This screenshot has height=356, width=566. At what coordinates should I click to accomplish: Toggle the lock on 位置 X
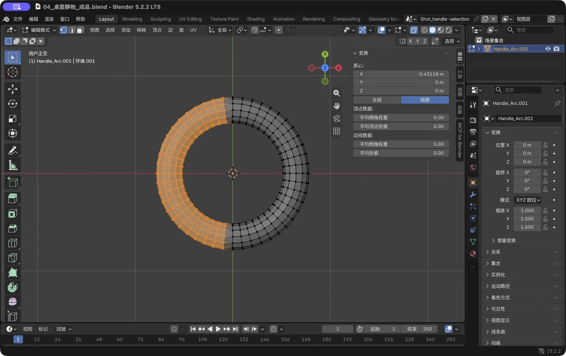pyautogui.click(x=545, y=145)
